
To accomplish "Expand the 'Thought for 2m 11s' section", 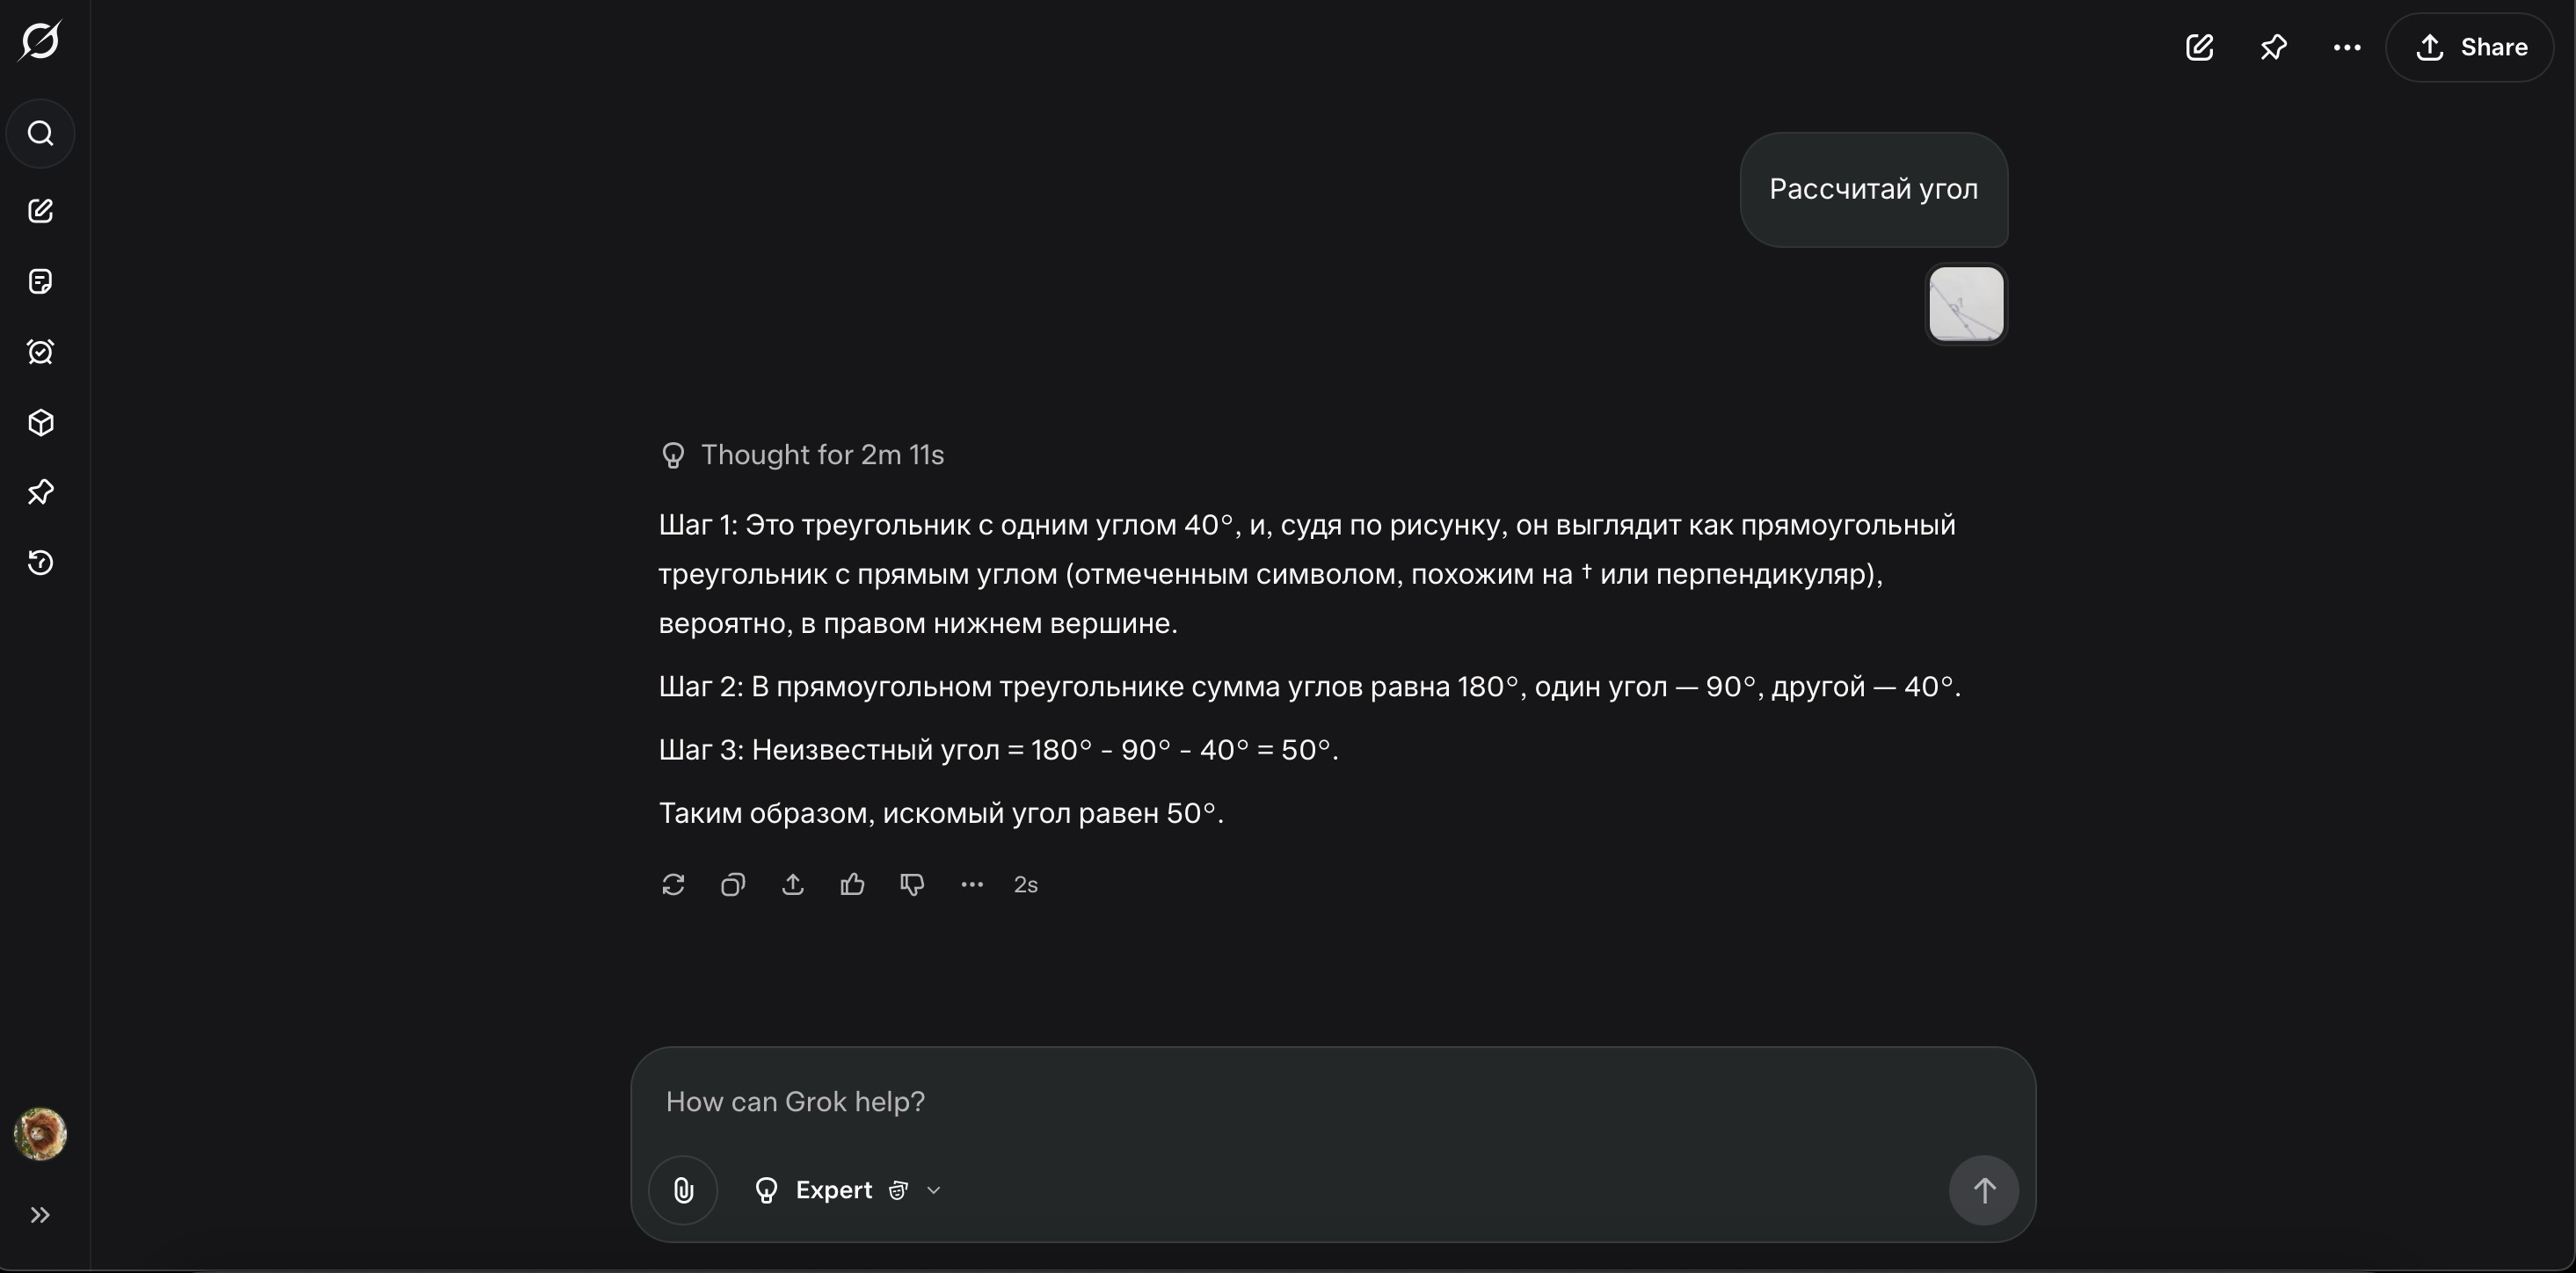I will click(821, 455).
